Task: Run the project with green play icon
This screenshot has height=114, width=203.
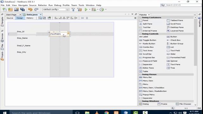Action: (x=86, y=9)
